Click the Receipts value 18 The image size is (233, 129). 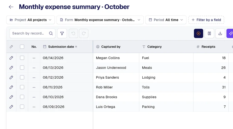[211, 58]
